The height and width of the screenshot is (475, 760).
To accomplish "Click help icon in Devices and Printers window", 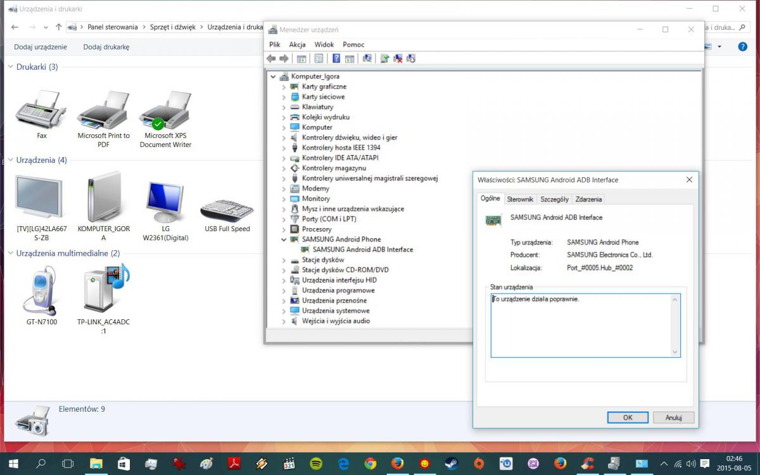I will tap(743, 47).
